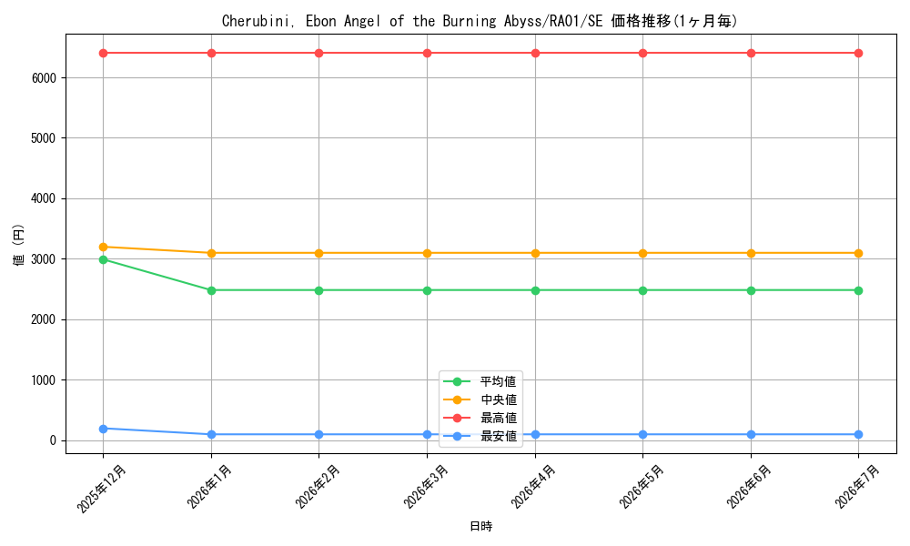Screen dimensions: 910x546
Task: Click the x-axis label 2026年6月
Action: click(750, 486)
